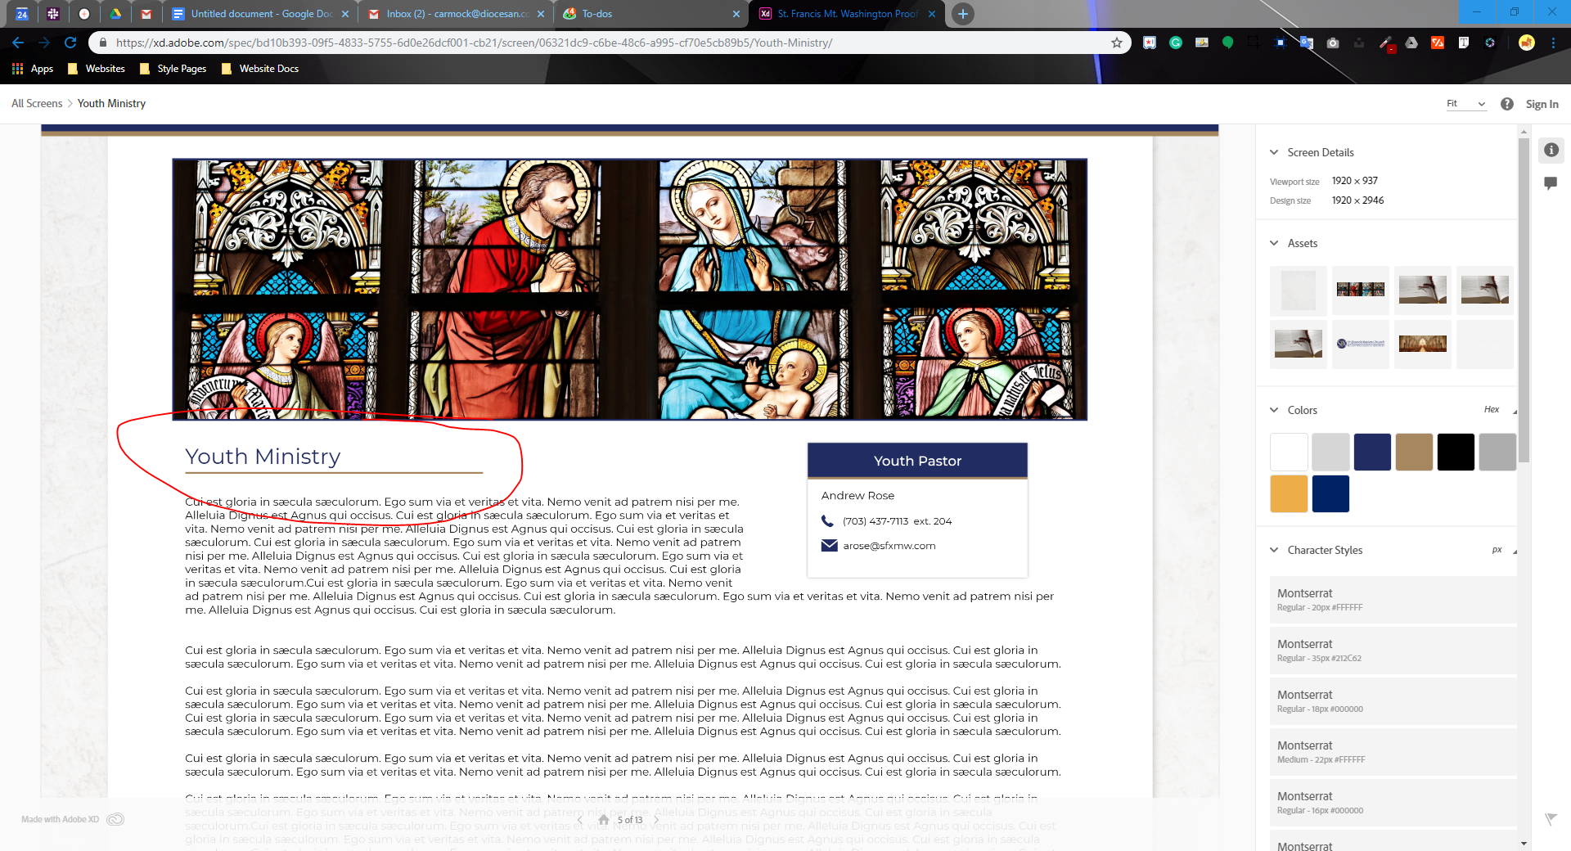Click the Sign In button
1571x851 pixels.
1542,104
